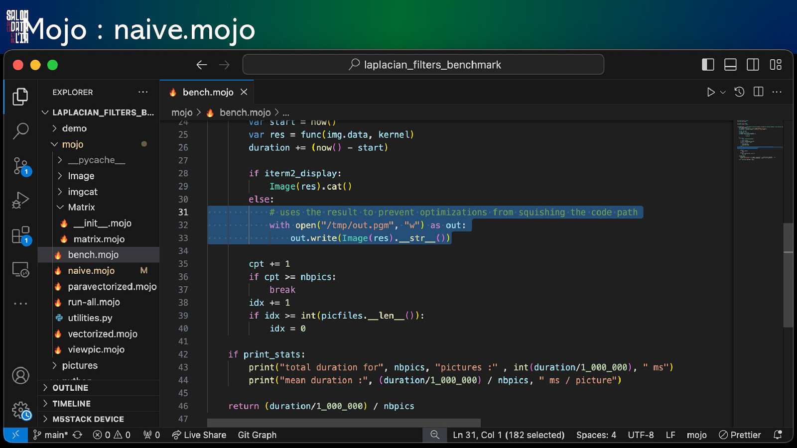Collapse the mojo folder
This screenshot has width=797, height=448.
(99, 144)
